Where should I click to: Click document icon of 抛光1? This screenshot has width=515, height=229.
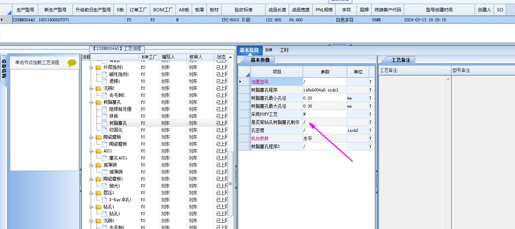pyautogui.click(x=104, y=186)
